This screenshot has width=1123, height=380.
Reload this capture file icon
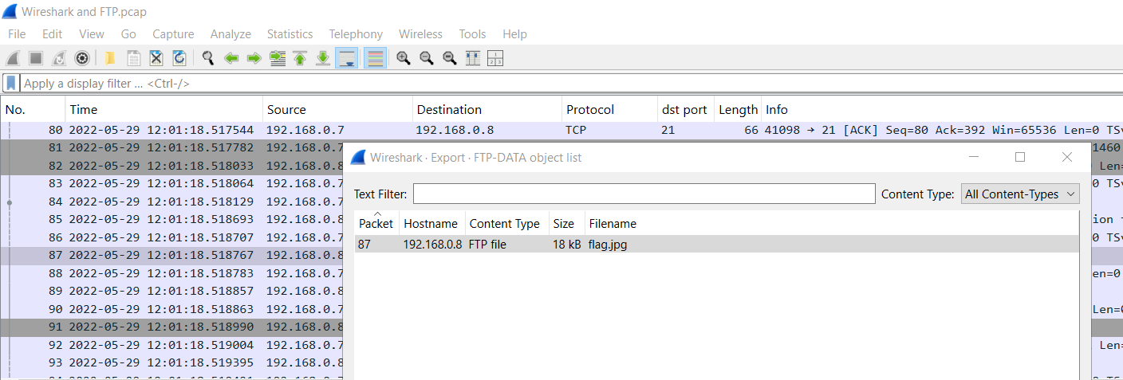[179, 58]
